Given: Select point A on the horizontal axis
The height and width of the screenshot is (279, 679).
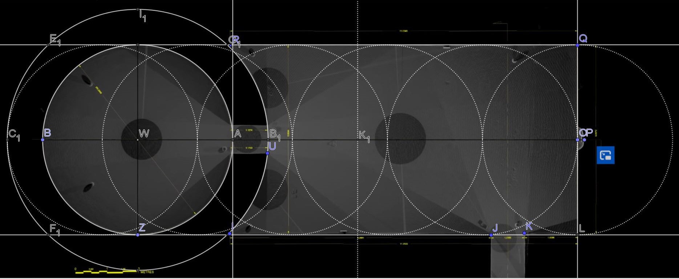Looking at the screenshot, I should click(233, 140).
